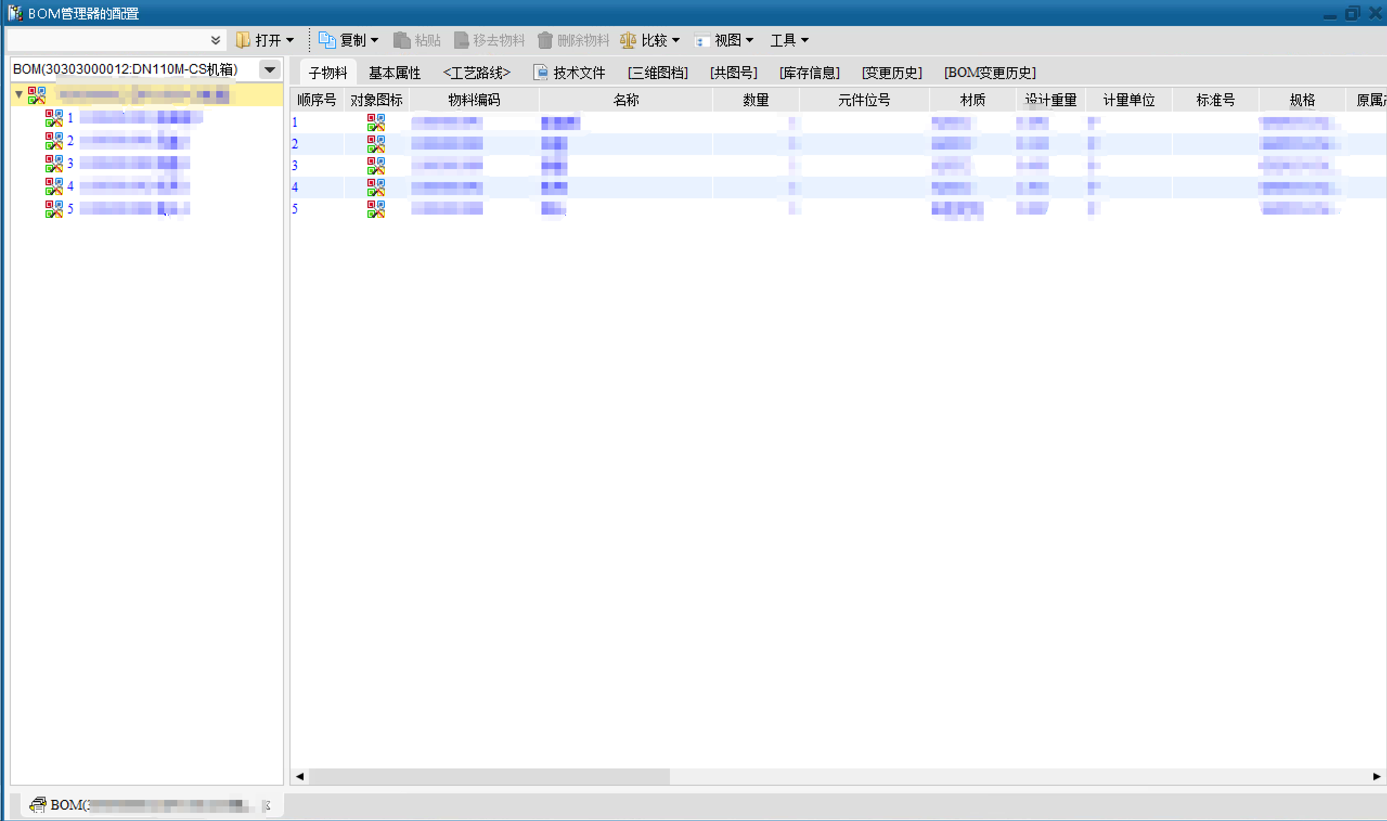
Task: Click BOM printer icon in bottom tab
Action: tap(37, 804)
